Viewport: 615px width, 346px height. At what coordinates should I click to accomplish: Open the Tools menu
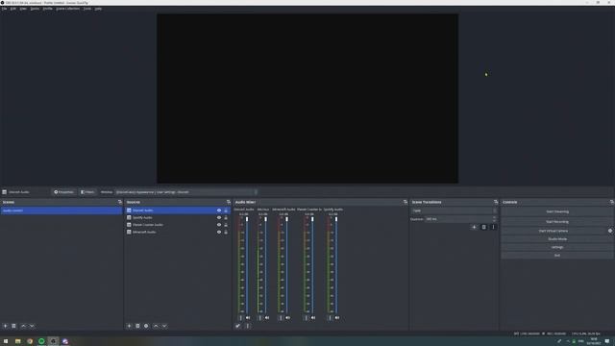pyautogui.click(x=87, y=9)
